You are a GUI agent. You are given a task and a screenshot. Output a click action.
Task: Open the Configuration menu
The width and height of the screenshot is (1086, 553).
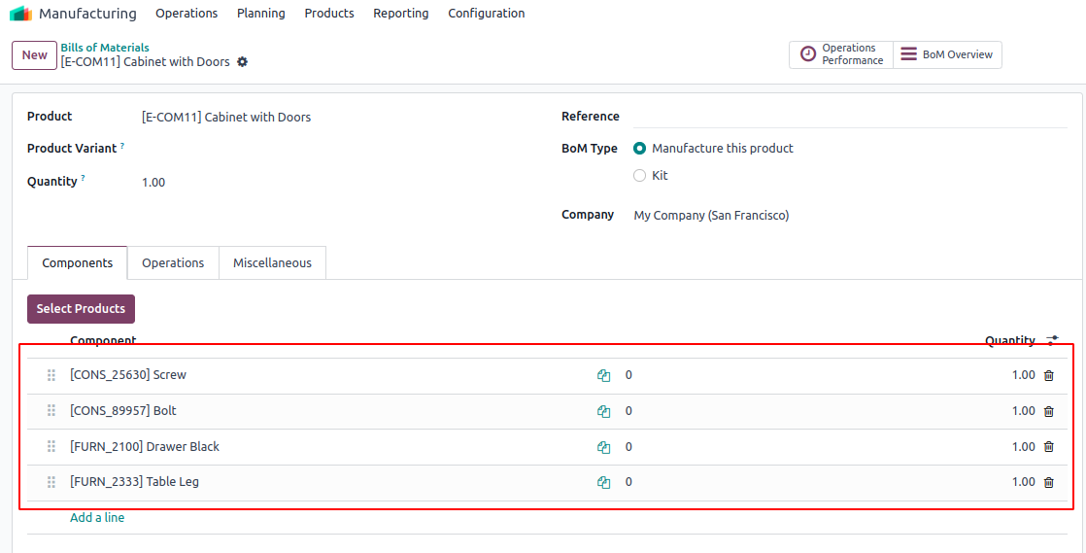tap(486, 14)
